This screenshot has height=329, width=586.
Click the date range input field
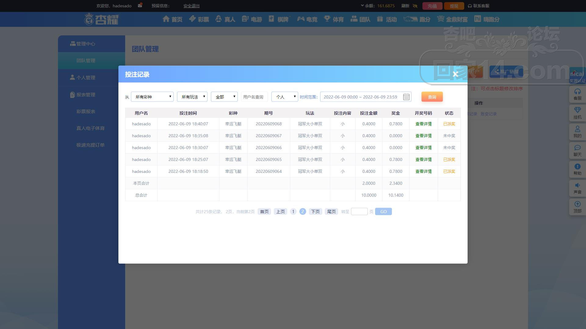366,97
